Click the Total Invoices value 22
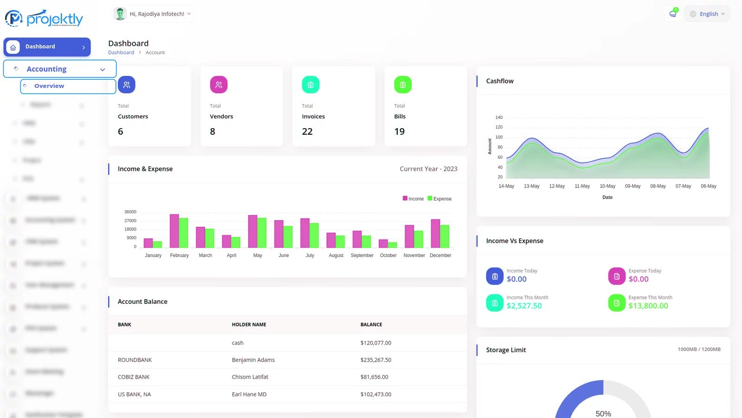Viewport: 742px width, 418px height. tap(307, 131)
